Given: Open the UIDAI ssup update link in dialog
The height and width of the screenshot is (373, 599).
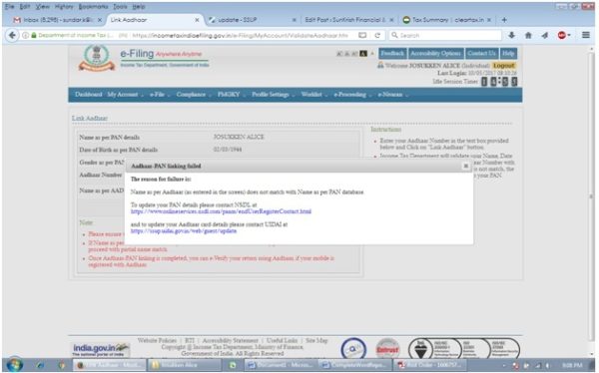Looking at the screenshot, I should point(184,231).
